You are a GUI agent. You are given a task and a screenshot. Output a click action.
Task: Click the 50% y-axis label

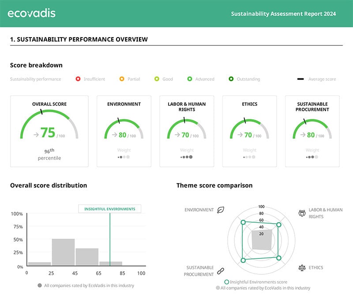[x=18, y=239]
